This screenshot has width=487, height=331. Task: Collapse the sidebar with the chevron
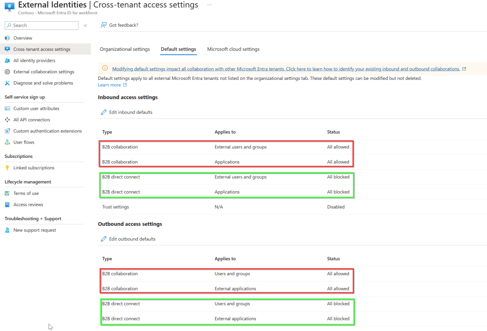pyautogui.click(x=85, y=25)
